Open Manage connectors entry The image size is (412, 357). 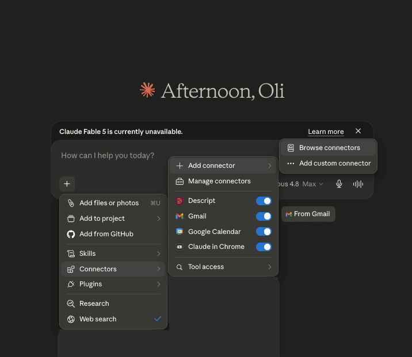point(223,181)
